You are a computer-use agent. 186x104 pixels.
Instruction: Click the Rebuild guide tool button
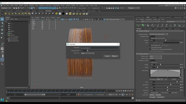152,95
